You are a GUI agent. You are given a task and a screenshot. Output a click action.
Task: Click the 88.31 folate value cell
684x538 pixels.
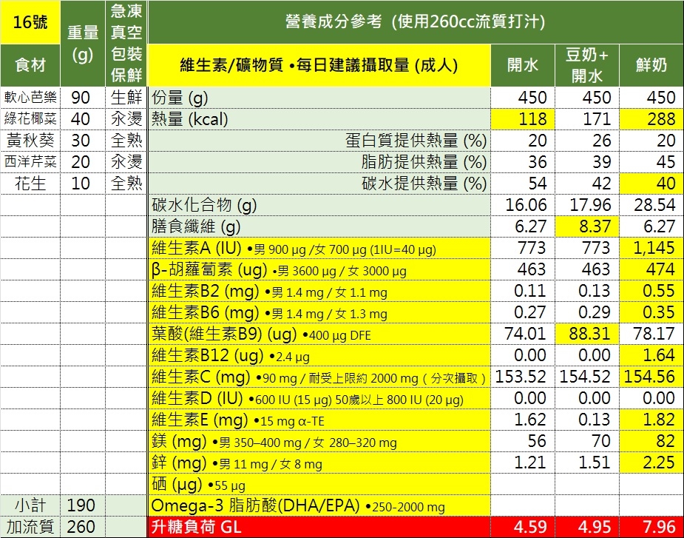click(x=587, y=334)
